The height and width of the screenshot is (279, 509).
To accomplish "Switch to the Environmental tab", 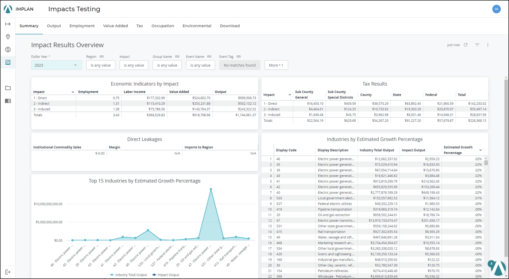I will pyautogui.click(x=197, y=26).
